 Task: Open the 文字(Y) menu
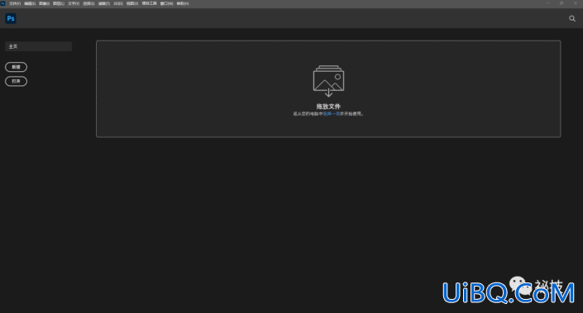[x=74, y=3]
